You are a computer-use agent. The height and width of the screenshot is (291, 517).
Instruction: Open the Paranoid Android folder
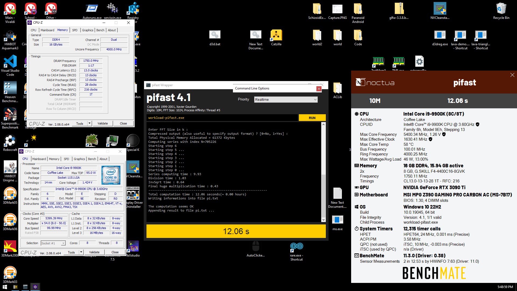[358, 13]
